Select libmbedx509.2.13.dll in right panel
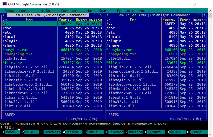Image resolution: width=213 pixels, height=137 pixels. click(156, 93)
